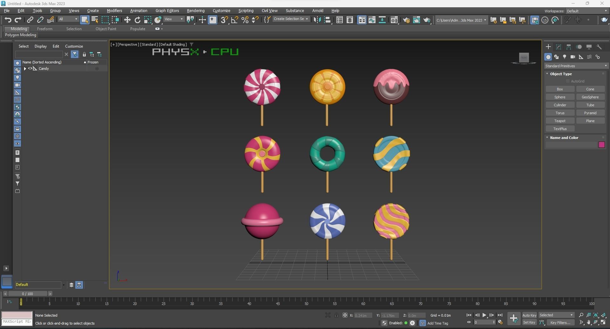Toggle scene explorer display filter funnel

click(75, 54)
